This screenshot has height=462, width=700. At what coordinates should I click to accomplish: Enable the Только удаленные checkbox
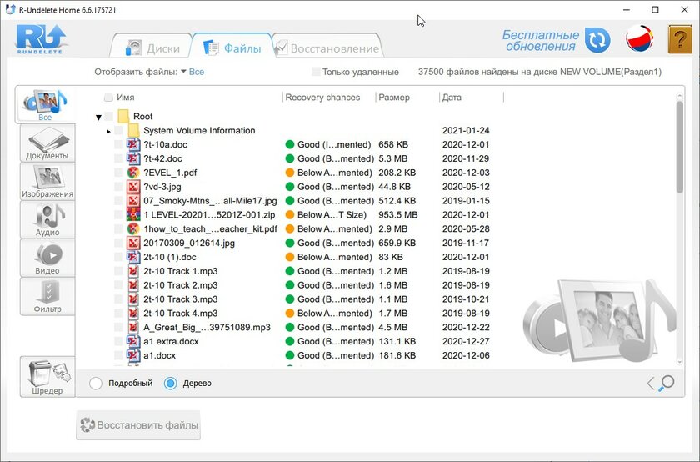[x=316, y=72]
